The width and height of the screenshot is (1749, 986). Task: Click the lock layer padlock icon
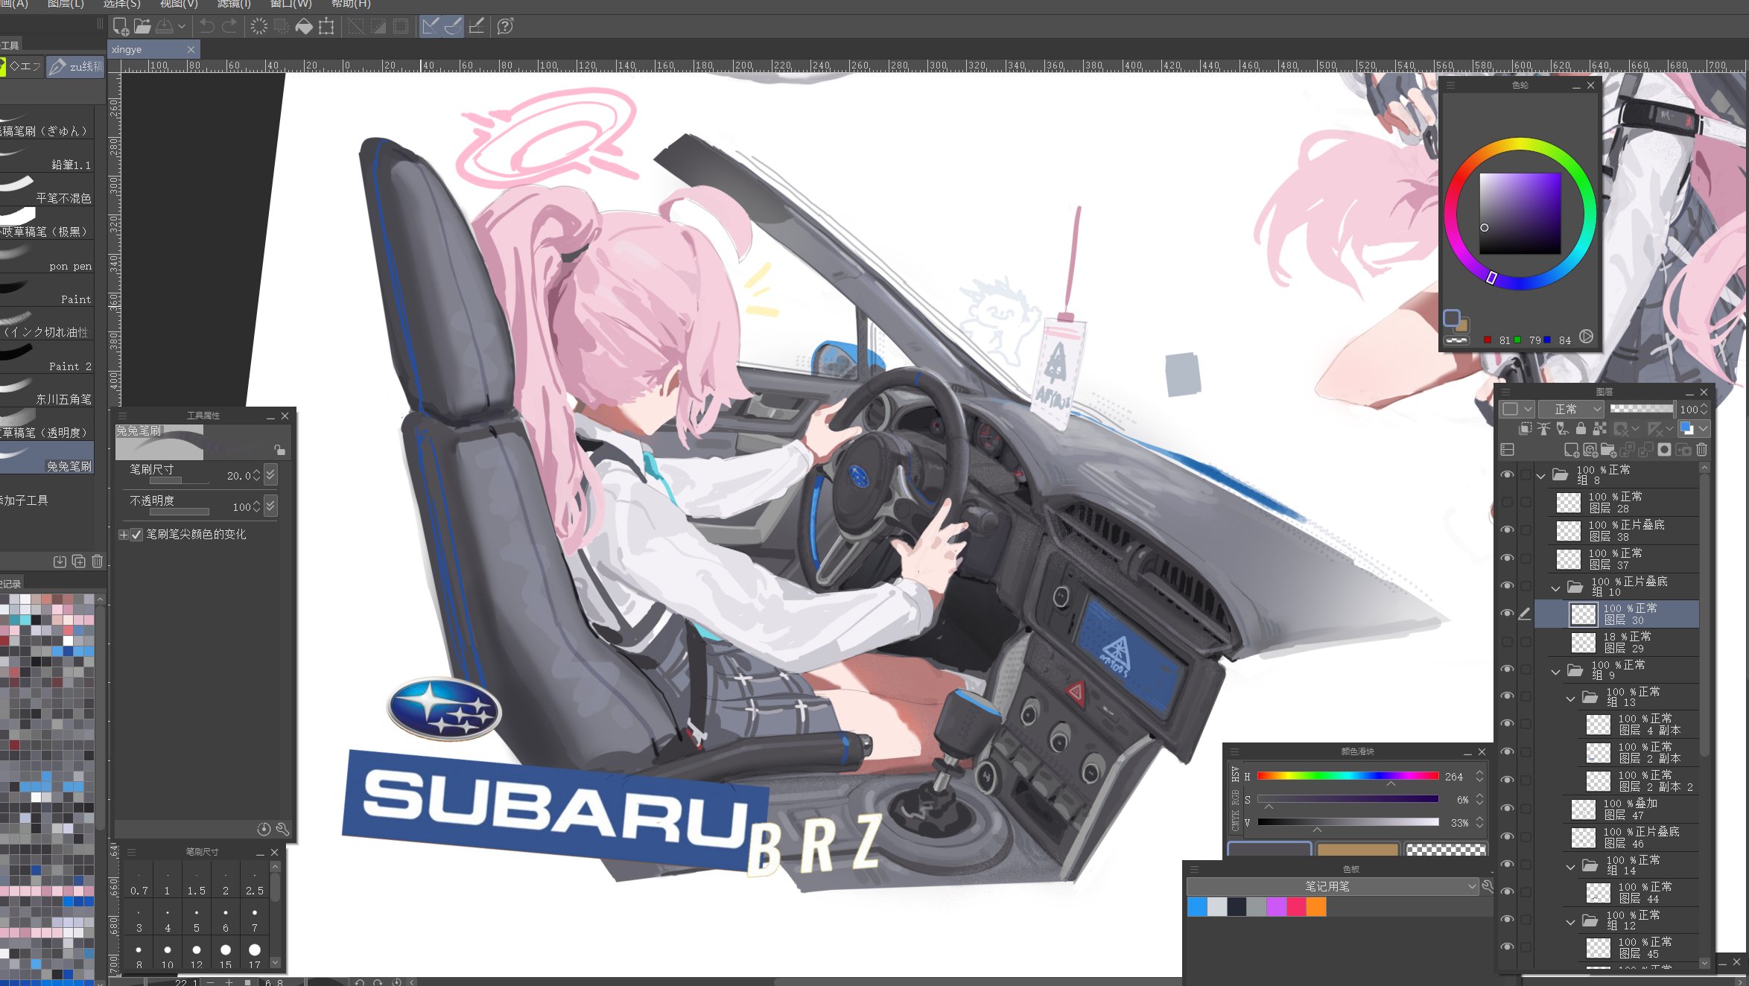pyautogui.click(x=1581, y=429)
